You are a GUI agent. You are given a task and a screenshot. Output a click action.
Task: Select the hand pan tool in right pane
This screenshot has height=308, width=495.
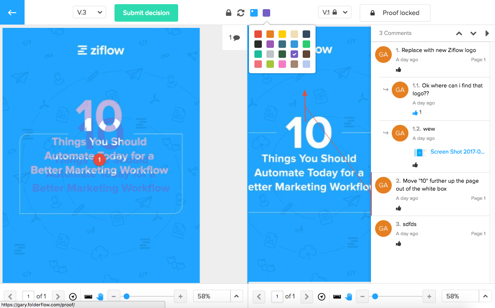tap(349, 296)
